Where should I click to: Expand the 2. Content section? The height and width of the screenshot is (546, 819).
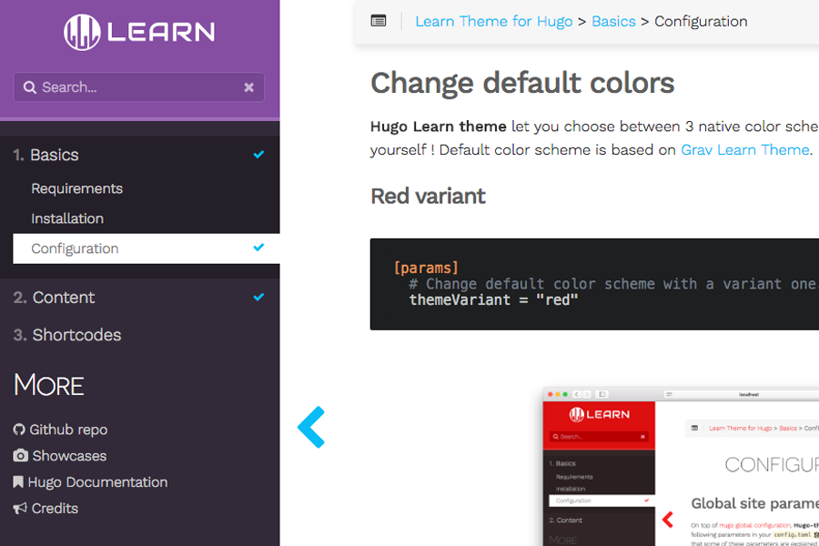click(x=63, y=298)
